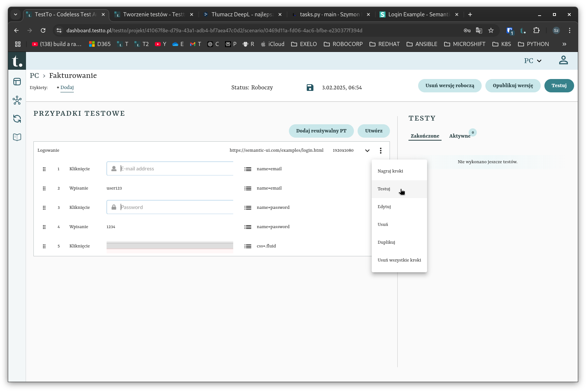Click the refresh cycle sidebar icon
Image resolution: width=586 pixels, height=391 pixels.
coord(17,119)
